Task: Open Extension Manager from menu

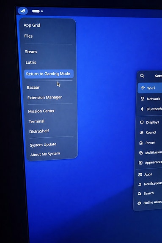Action: [44, 98]
